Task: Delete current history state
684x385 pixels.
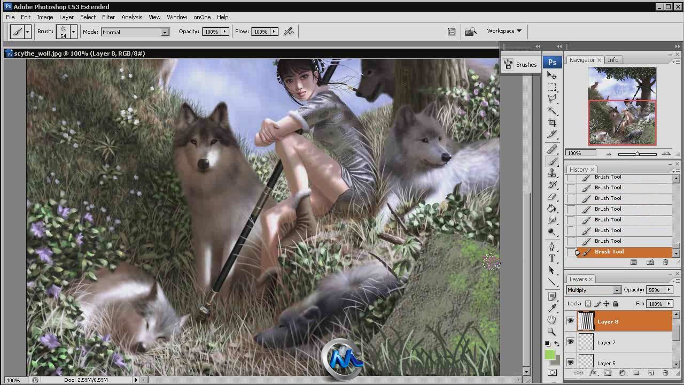Action: pos(665,262)
